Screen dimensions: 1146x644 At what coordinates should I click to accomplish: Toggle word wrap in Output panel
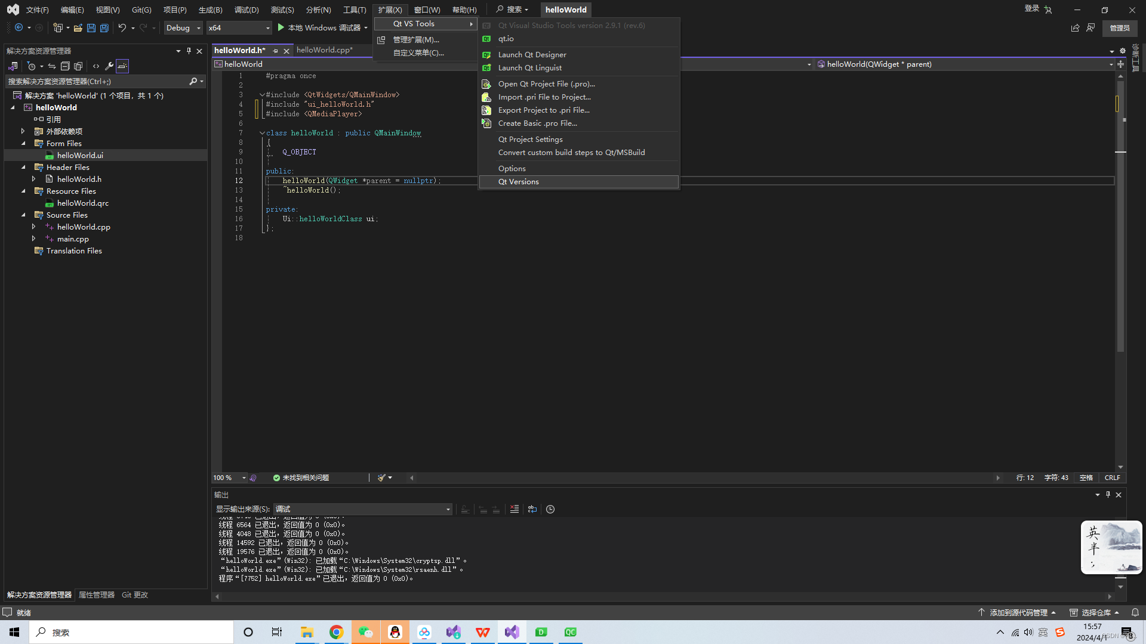pos(532,509)
